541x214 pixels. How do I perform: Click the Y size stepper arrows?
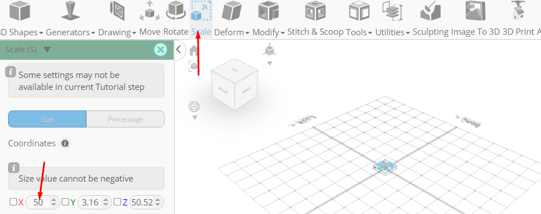coord(106,202)
